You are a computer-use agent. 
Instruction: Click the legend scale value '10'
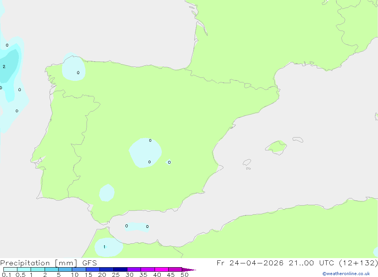click(x=75, y=275)
